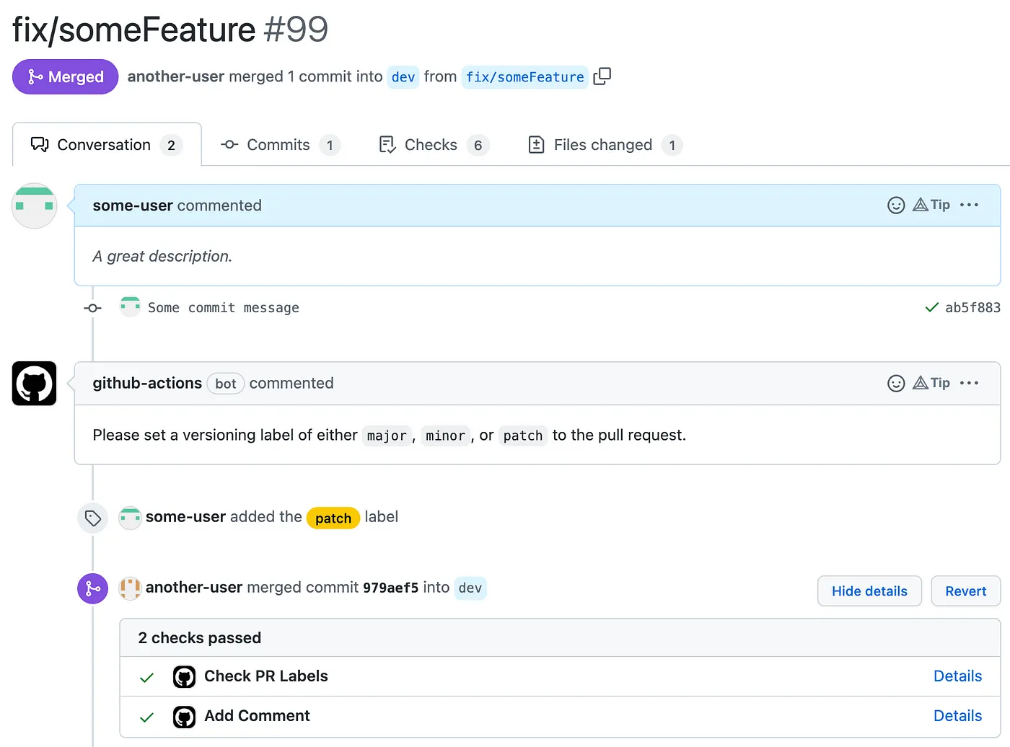Switch to the Commits tab
The height and width of the screenshot is (747, 1010).
pos(279,145)
